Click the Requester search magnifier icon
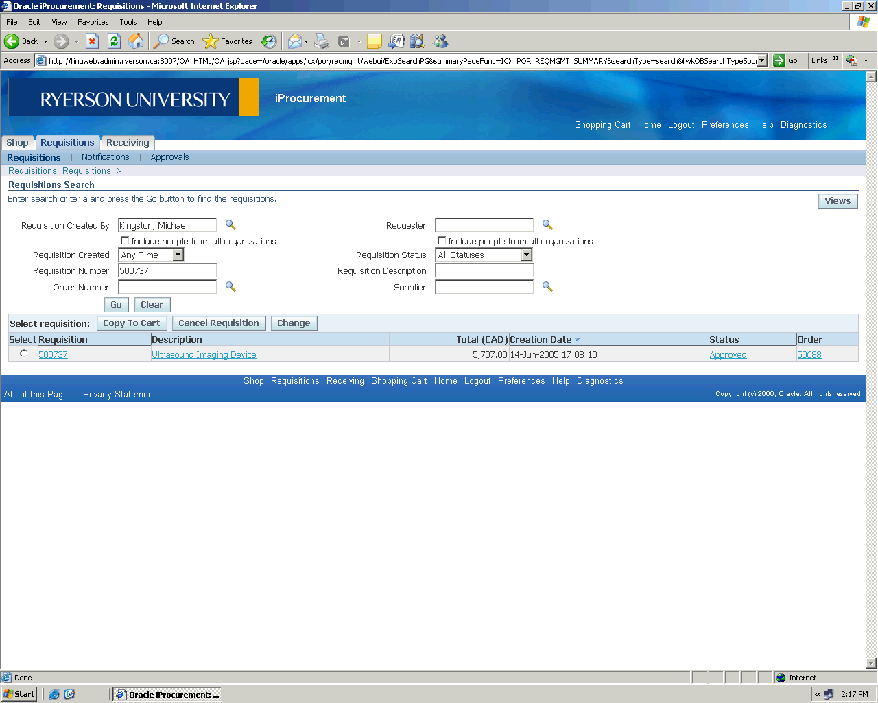This screenshot has height=703, width=878. click(547, 225)
